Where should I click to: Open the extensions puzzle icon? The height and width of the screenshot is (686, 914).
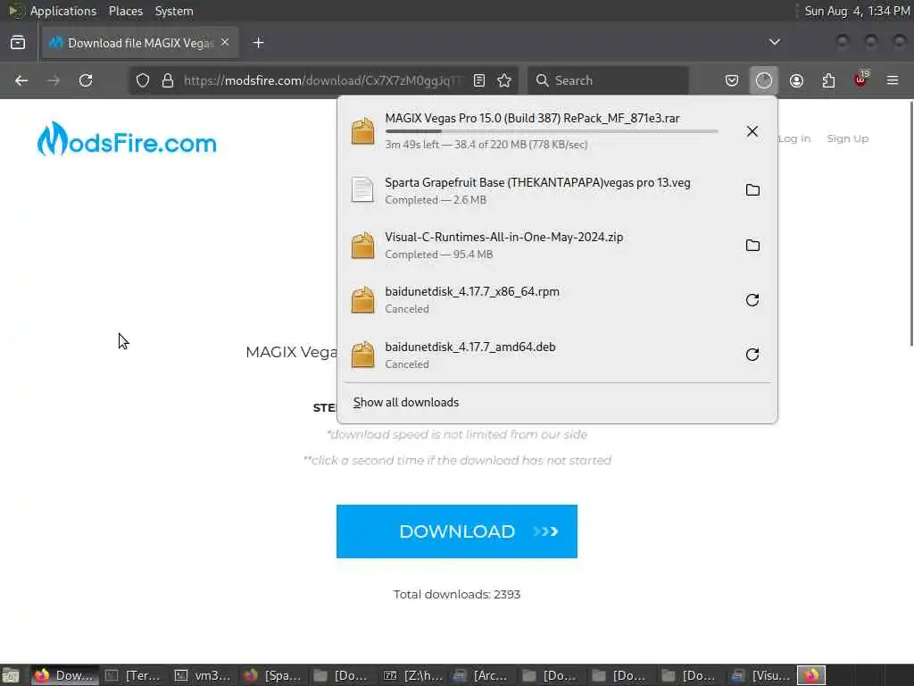tap(828, 80)
